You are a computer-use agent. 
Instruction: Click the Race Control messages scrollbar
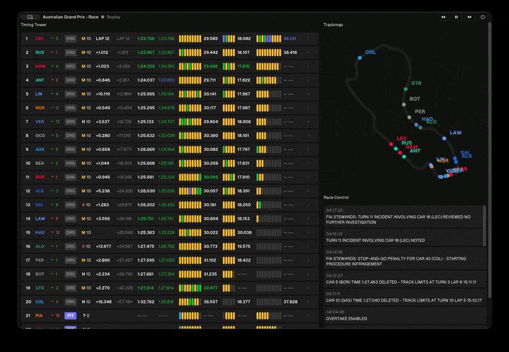(485, 226)
